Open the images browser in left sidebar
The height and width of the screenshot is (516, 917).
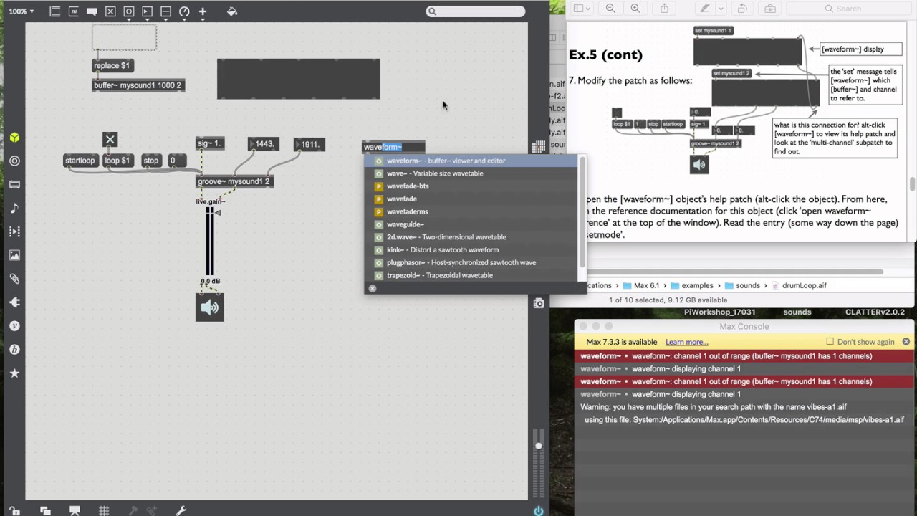coord(14,255)
